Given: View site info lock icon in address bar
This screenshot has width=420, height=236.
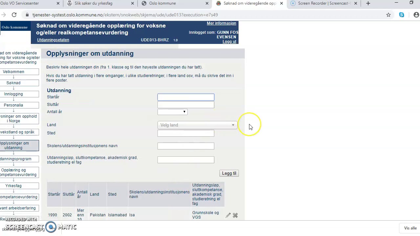Looking at the screenshot, I should (x=27, y=15).
